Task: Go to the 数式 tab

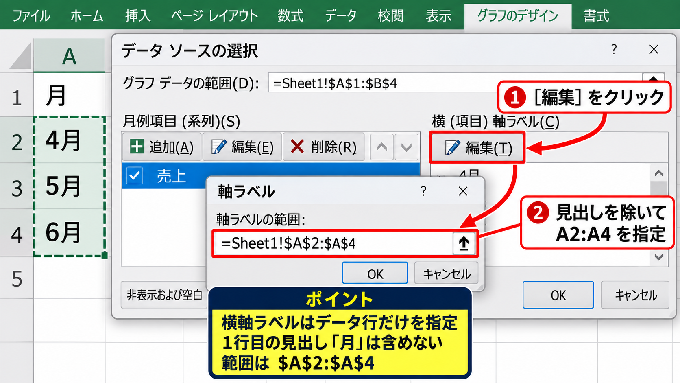Action: tap(290, 16)
